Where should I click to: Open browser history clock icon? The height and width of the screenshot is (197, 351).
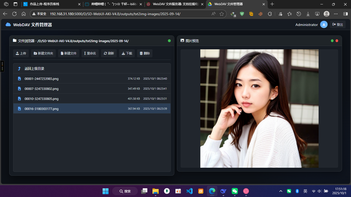click(299, 14)
